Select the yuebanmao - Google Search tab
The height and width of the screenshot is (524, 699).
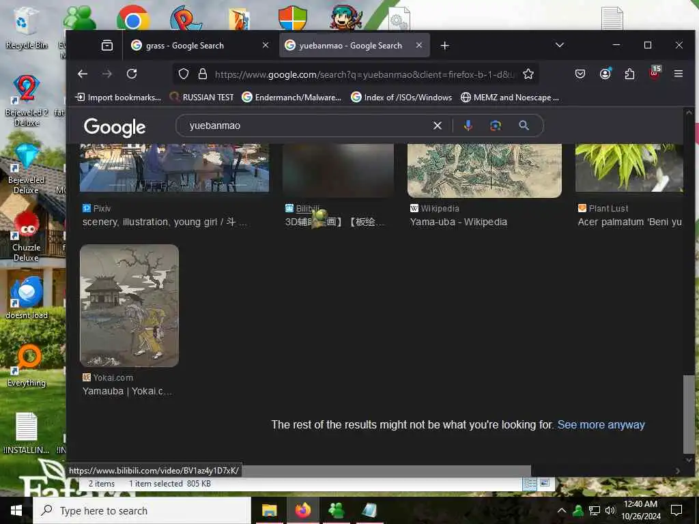(354, 46)
